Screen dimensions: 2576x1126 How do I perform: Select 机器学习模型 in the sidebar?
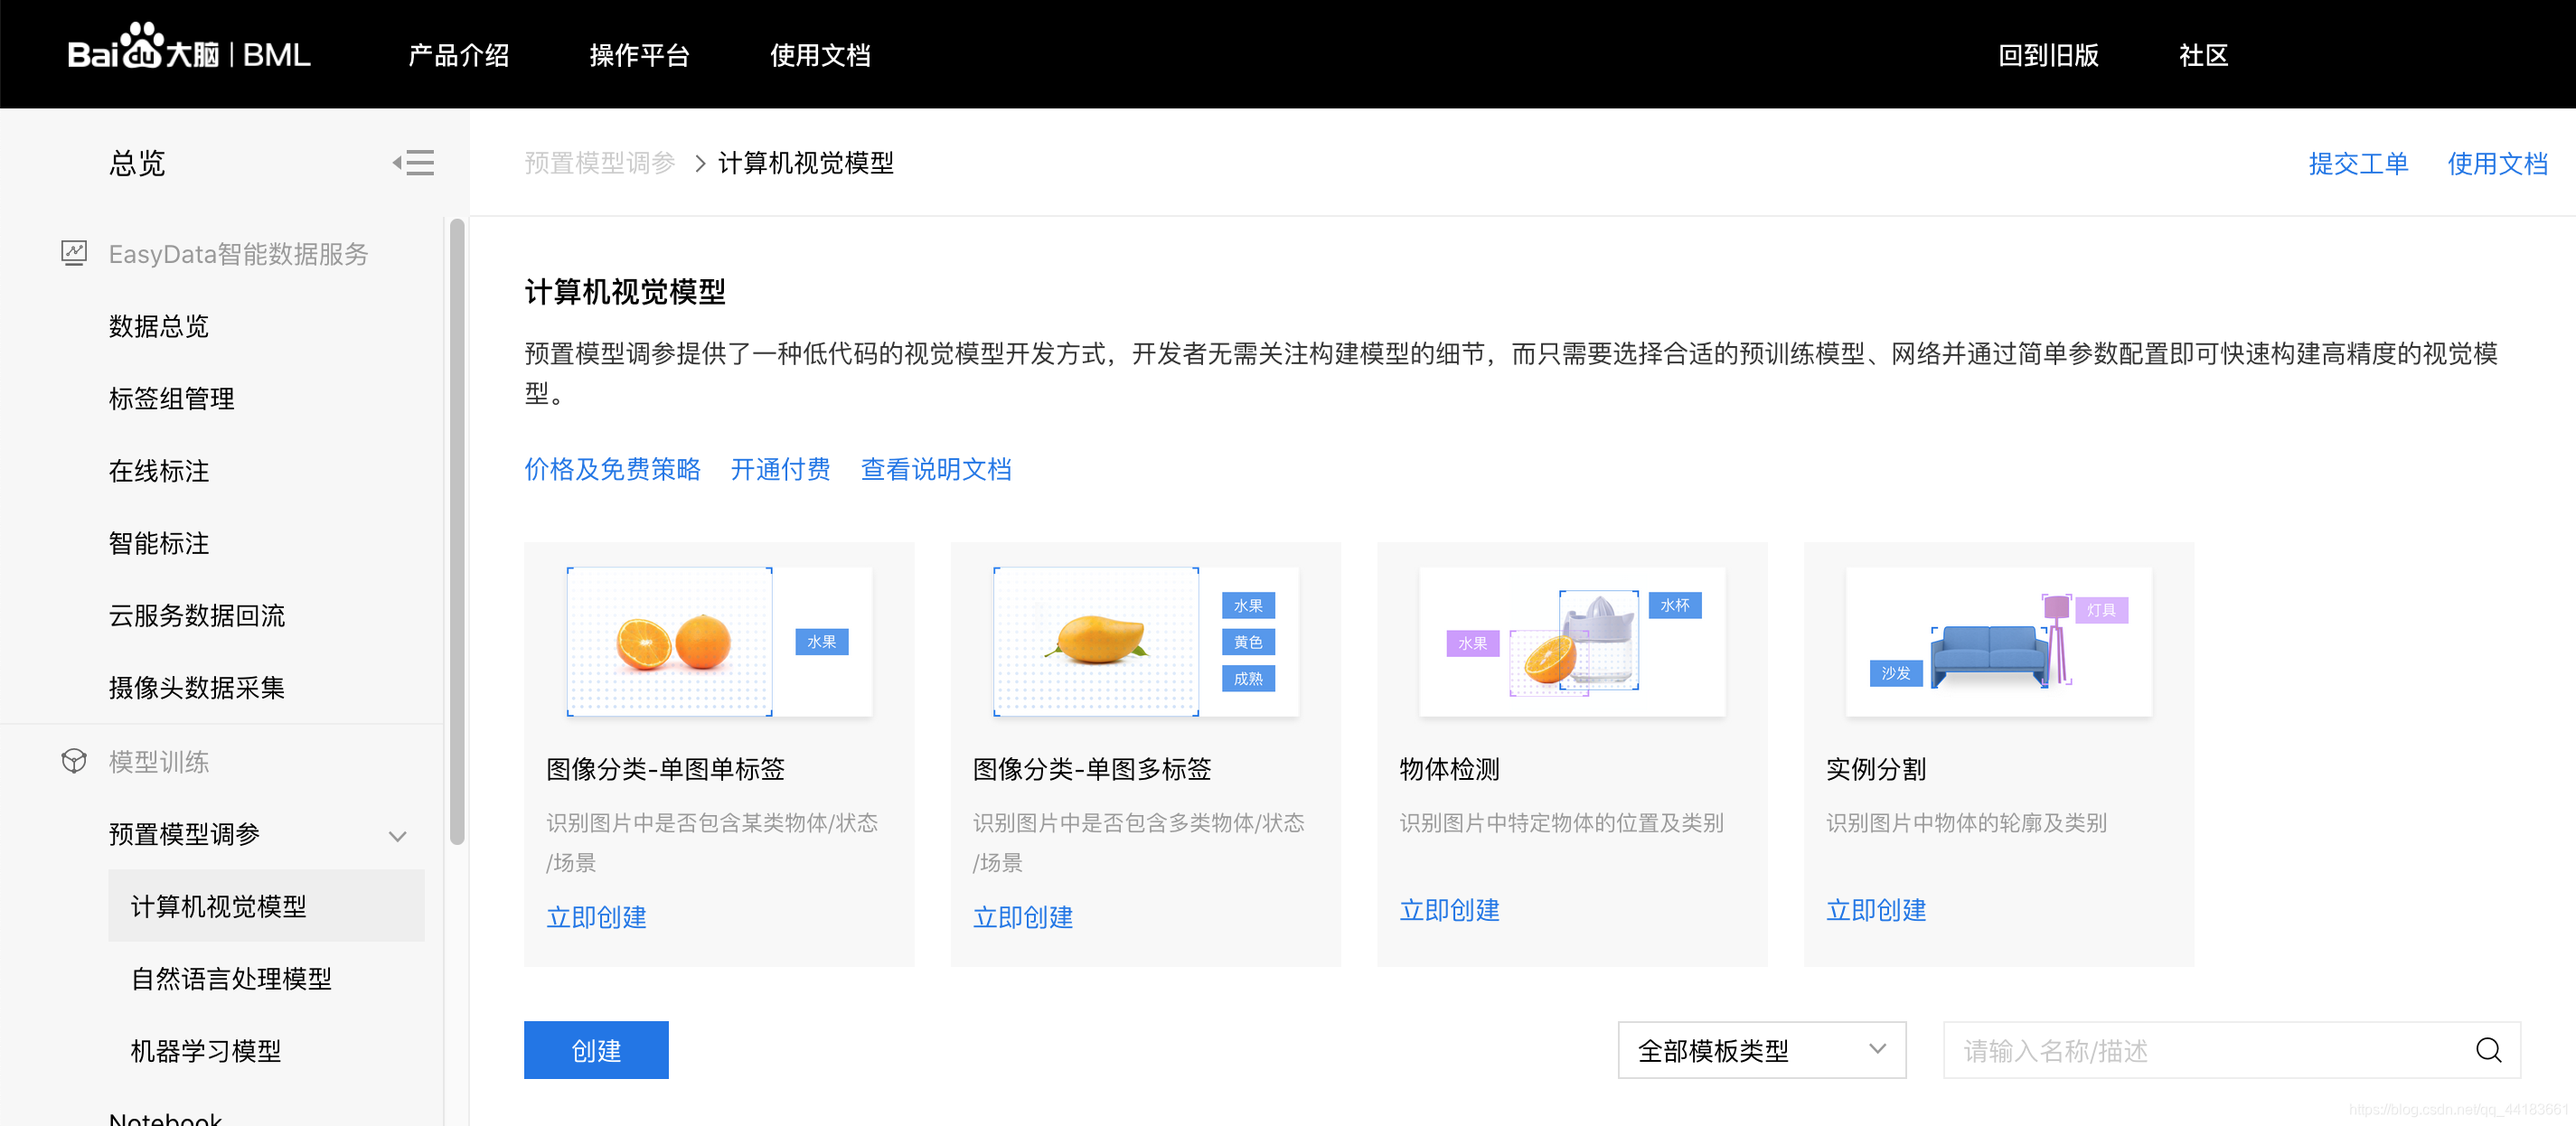pos(206,1051)
